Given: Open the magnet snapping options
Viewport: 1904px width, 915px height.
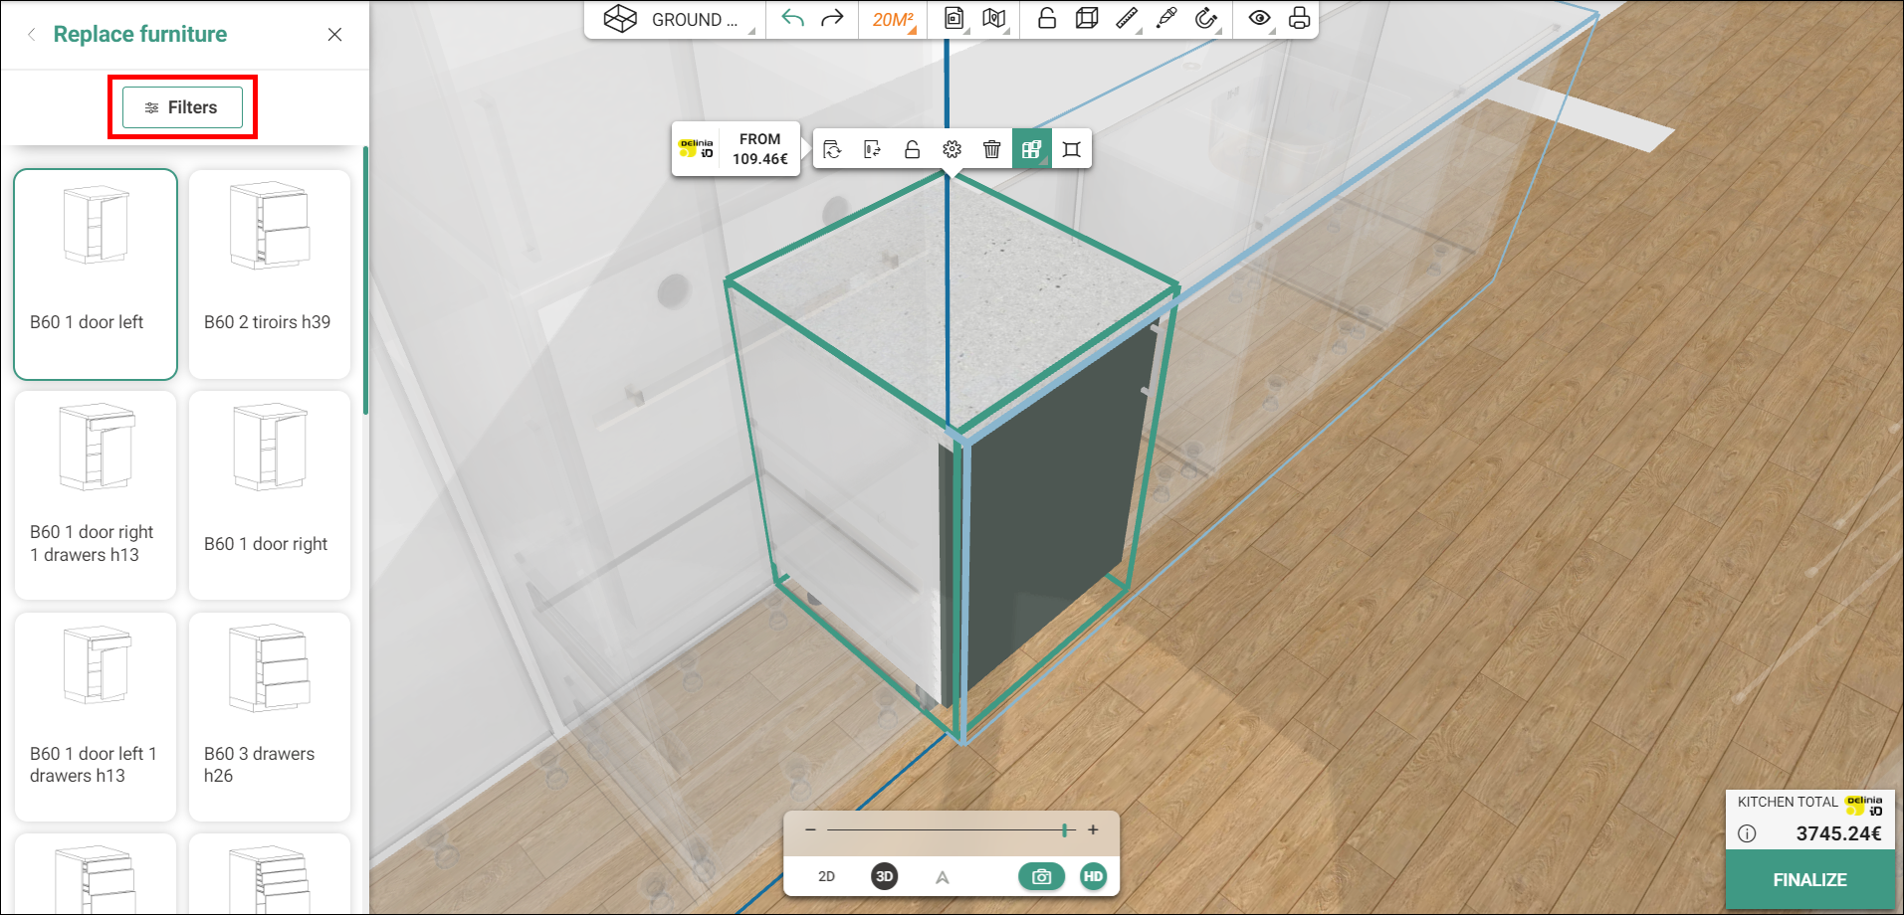Looking at the screenshot, I should pos(1206,18).
